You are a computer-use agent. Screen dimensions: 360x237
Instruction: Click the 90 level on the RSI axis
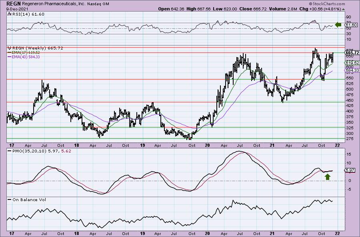[x=348, y=17]
